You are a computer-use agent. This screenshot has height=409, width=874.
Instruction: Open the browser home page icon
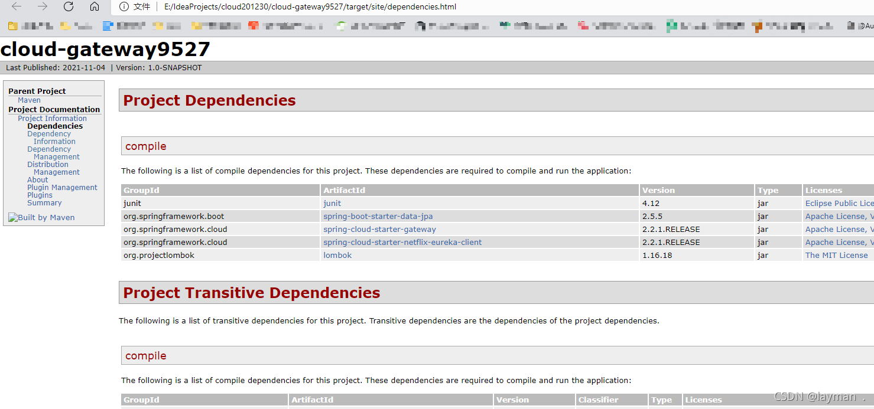coord(95,6)
